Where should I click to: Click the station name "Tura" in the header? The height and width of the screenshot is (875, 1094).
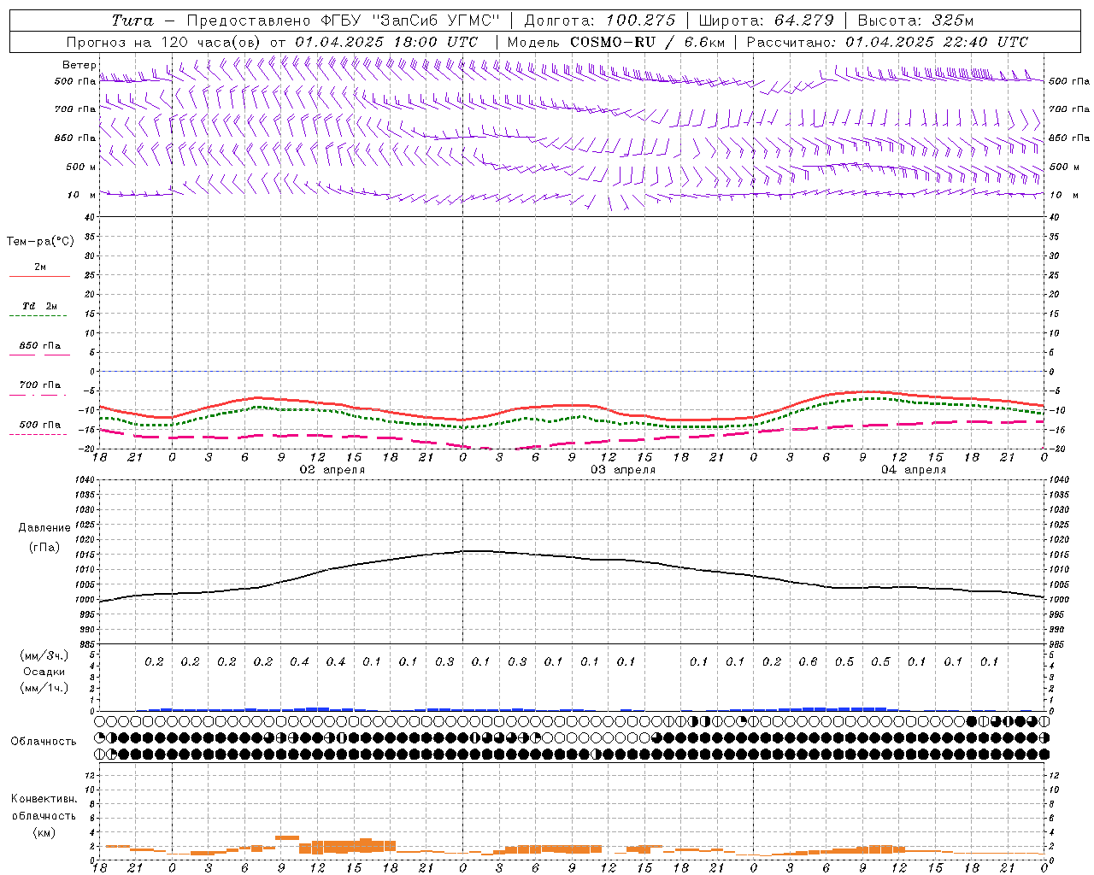click(x=132, y=21)
